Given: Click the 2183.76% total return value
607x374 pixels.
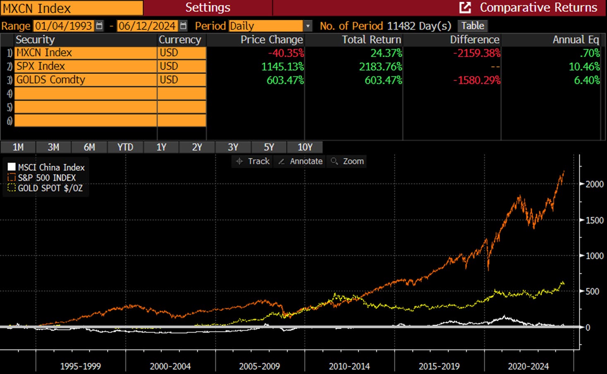Looking at the screenshot, I should pos(381,67).
